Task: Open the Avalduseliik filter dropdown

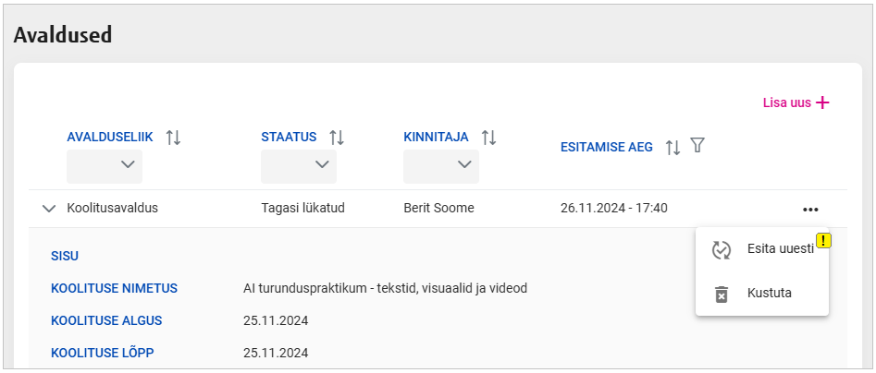Action: 105,166
